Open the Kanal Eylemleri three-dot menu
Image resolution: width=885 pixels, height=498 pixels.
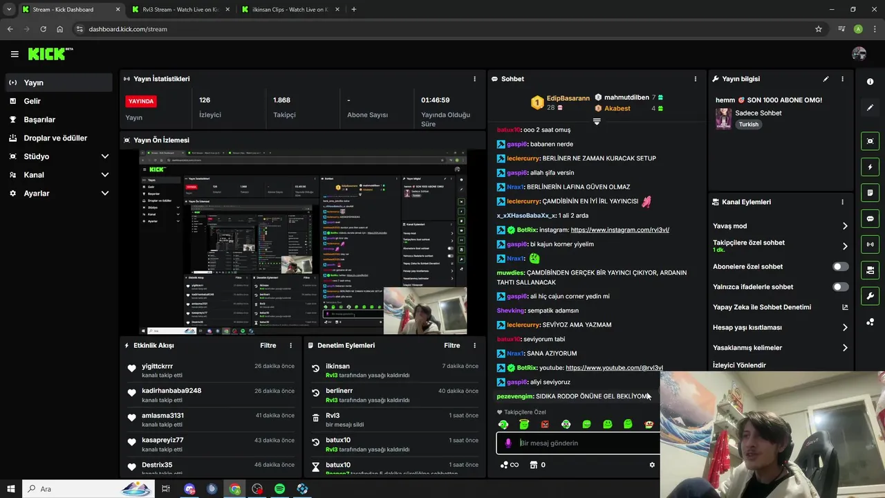842,202
